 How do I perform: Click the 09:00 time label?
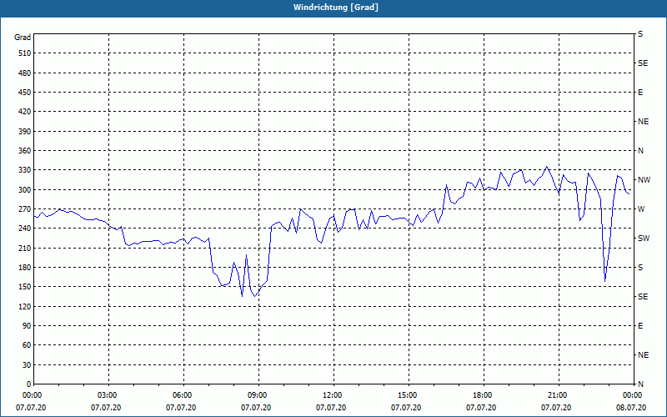[258, 395]
